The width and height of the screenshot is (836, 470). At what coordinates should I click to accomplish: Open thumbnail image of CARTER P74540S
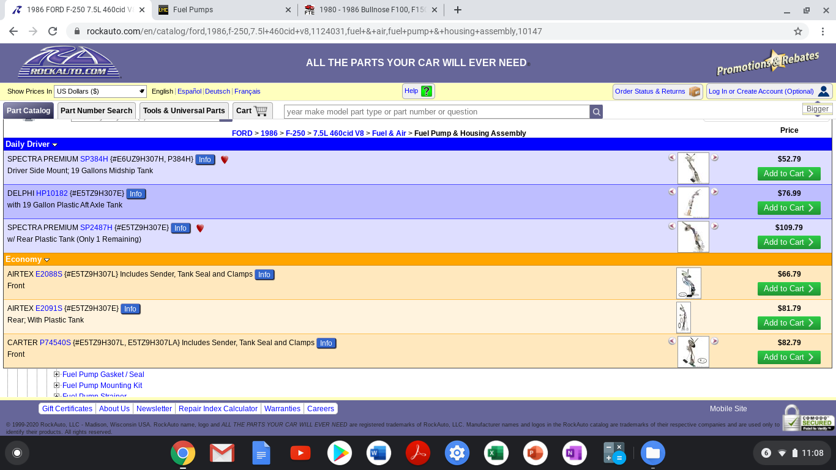coord(693,352)
